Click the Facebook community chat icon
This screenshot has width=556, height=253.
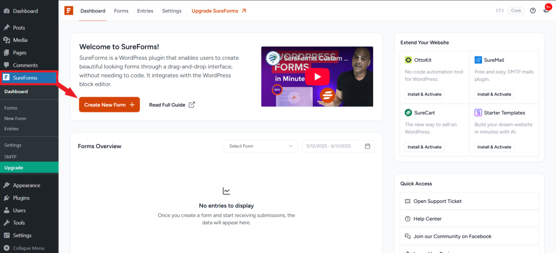click(407, 236)
